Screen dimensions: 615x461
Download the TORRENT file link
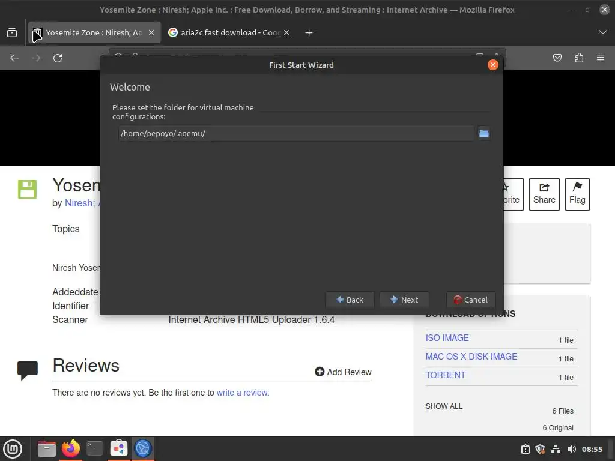coord(446,375)
